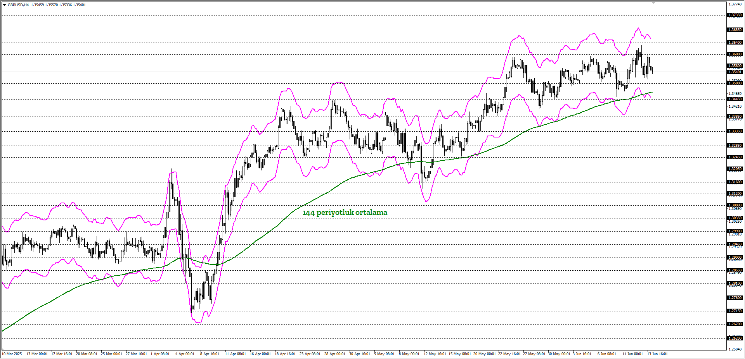Click the 1.31200 price level label
This screenshot has width=745, height=359.
[735, 194]
